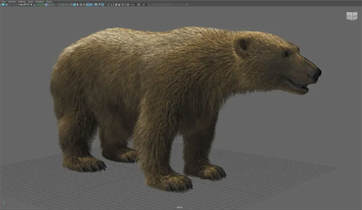Select the Wireframe display cube icon
The width and height of the screenshot is (362, 210).
(71, 5)
